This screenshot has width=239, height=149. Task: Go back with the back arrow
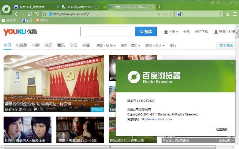pos(16,14)
